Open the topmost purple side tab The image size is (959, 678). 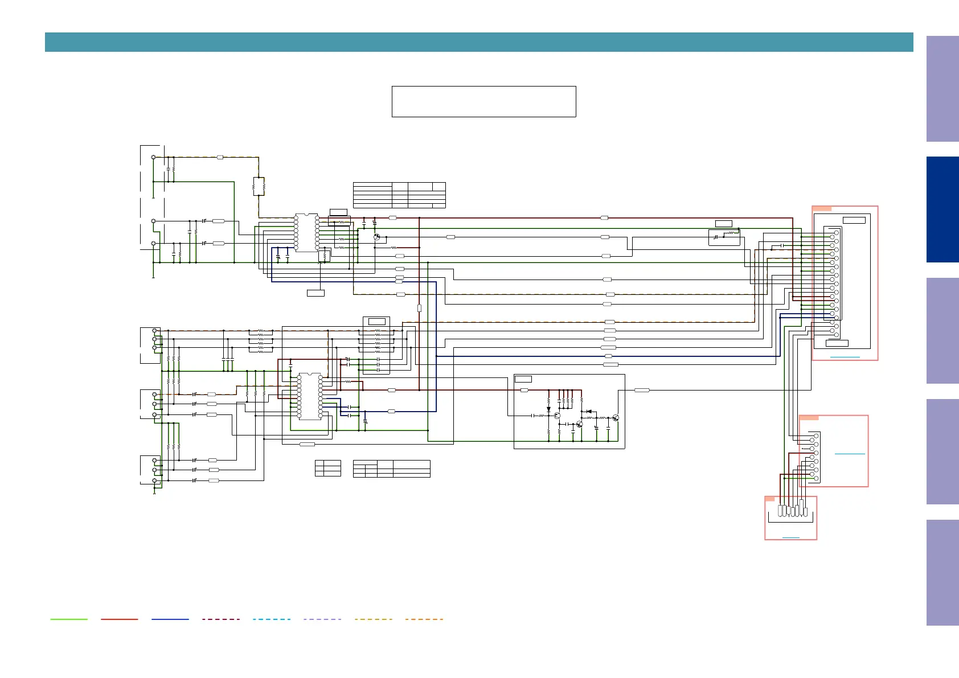point(942,89)
